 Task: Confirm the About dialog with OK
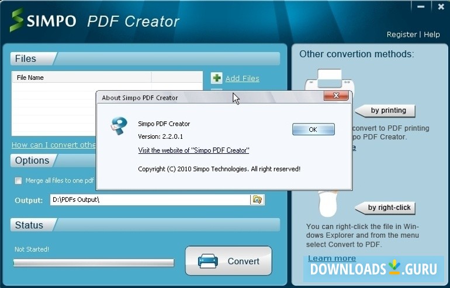click(x=313, y=129)
